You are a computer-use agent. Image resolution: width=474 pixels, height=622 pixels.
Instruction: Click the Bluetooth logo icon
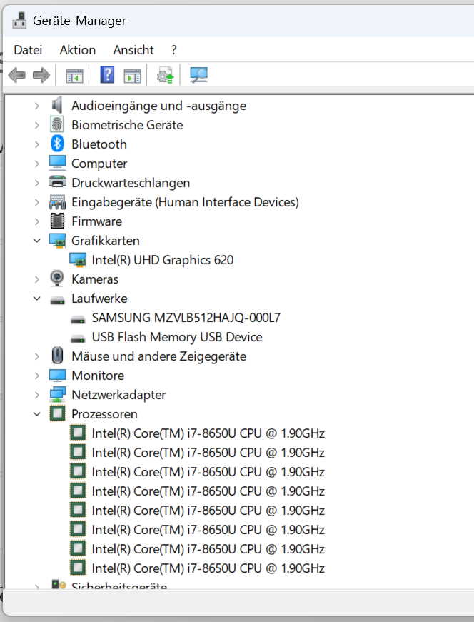57,144
